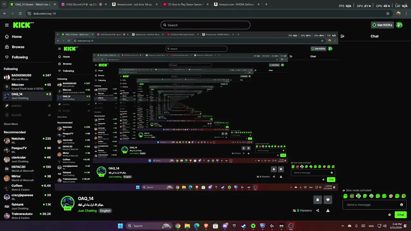The width and height of the screenshot is (411, 231).
Task: Click the main Kick search box
Action: pos(205,25)
